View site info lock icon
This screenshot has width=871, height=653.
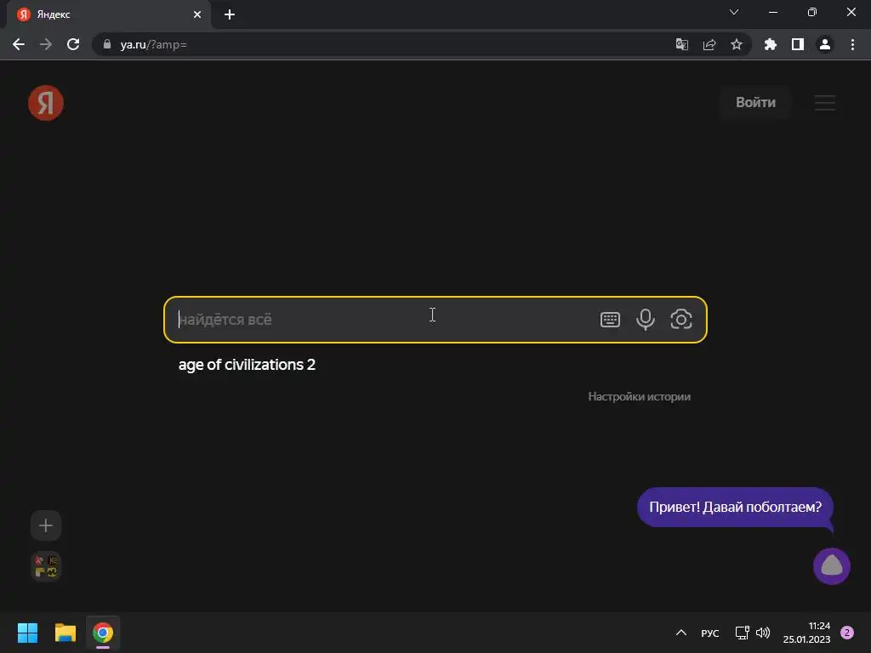[x=106, y=44]
